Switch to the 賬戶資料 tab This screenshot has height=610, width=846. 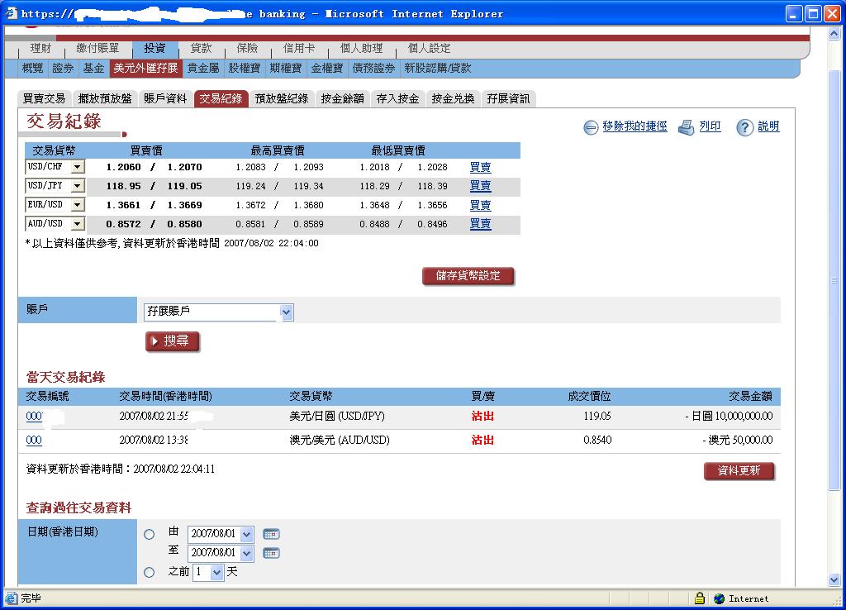[165, 99]
